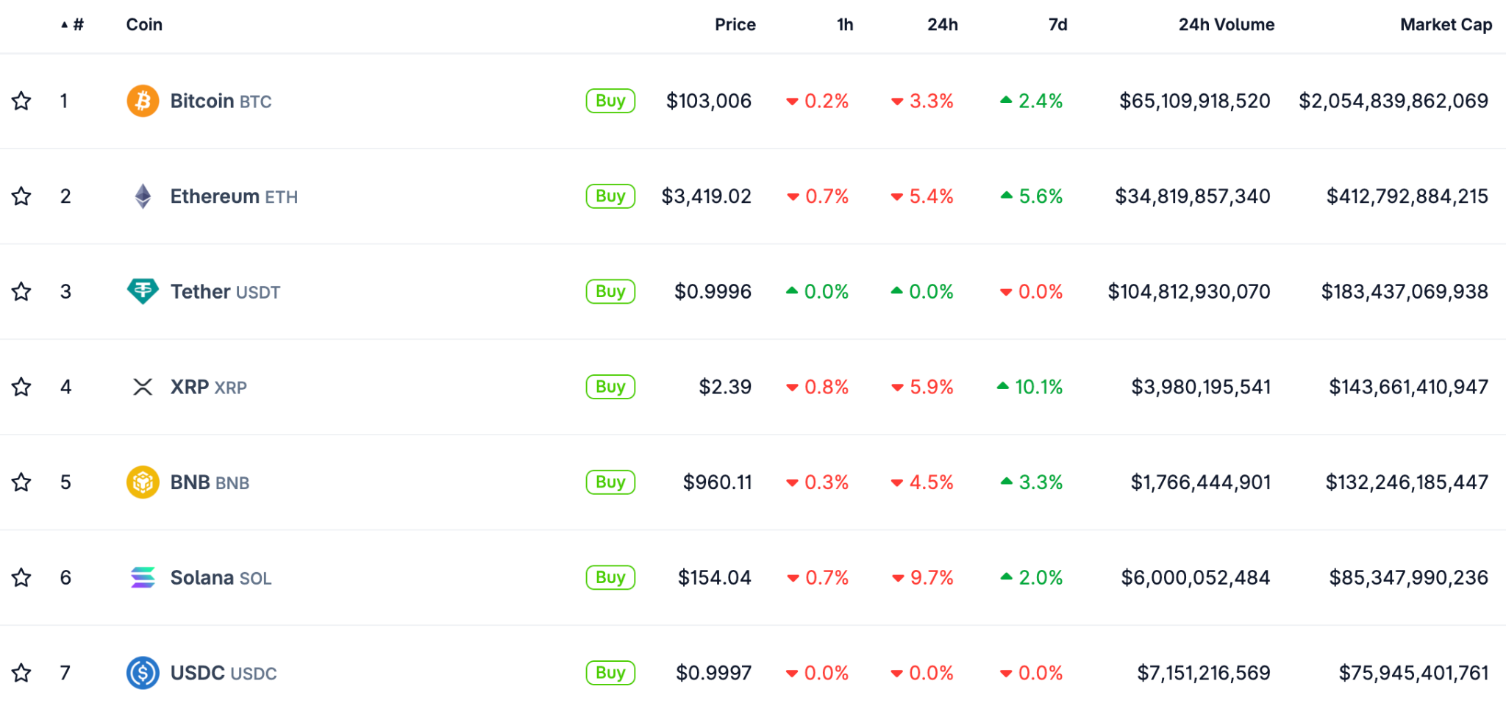
Task: Click the Tether coin logo
Action: (143, 291)
